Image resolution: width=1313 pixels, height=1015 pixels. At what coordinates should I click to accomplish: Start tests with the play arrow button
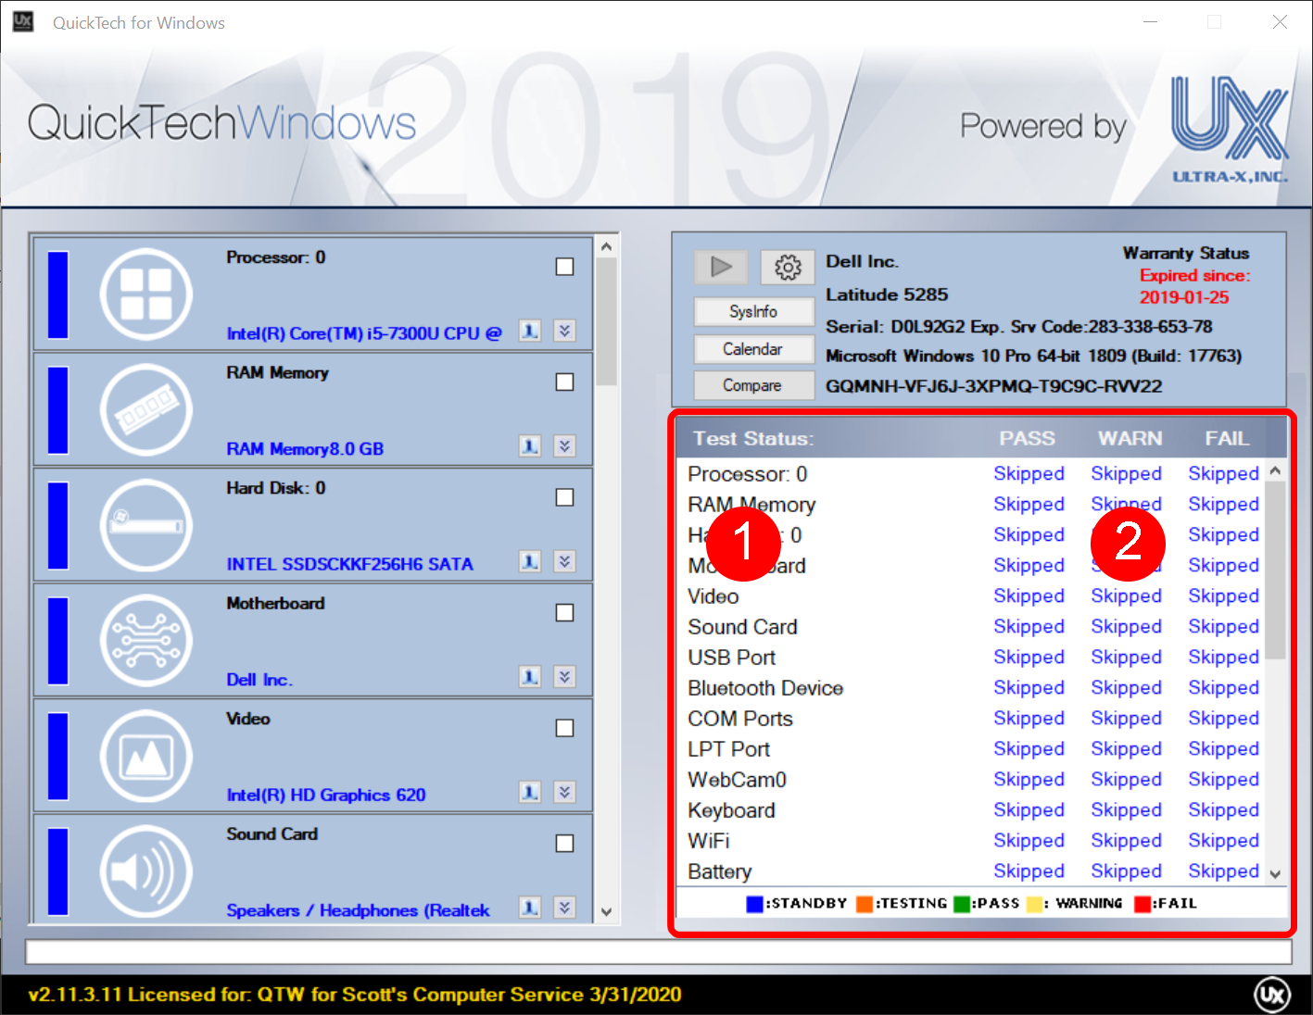tap(721, 268)
